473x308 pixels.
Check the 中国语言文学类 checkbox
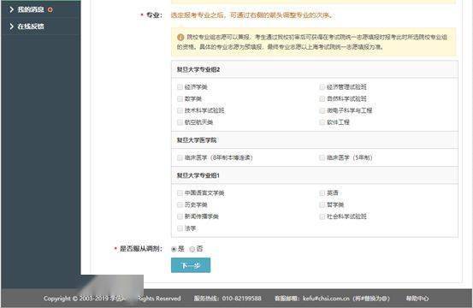[x=180, y=193]
